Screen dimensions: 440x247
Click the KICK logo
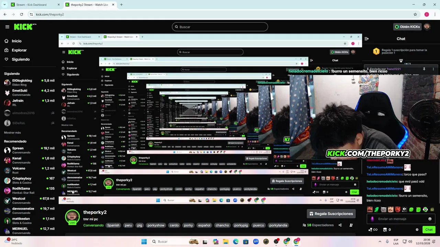click(25, 27)
